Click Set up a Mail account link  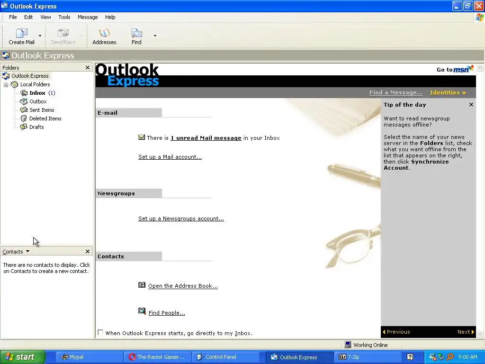pyautogui.click(x=170, y=157)
